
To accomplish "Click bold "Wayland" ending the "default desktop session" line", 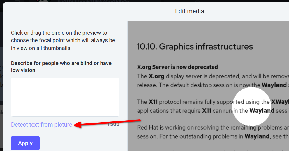I will [x=274, y=85].
